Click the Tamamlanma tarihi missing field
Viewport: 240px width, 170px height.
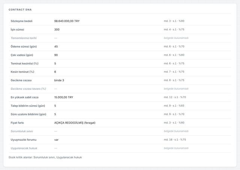pyautogui.click(x=120, y=38)
